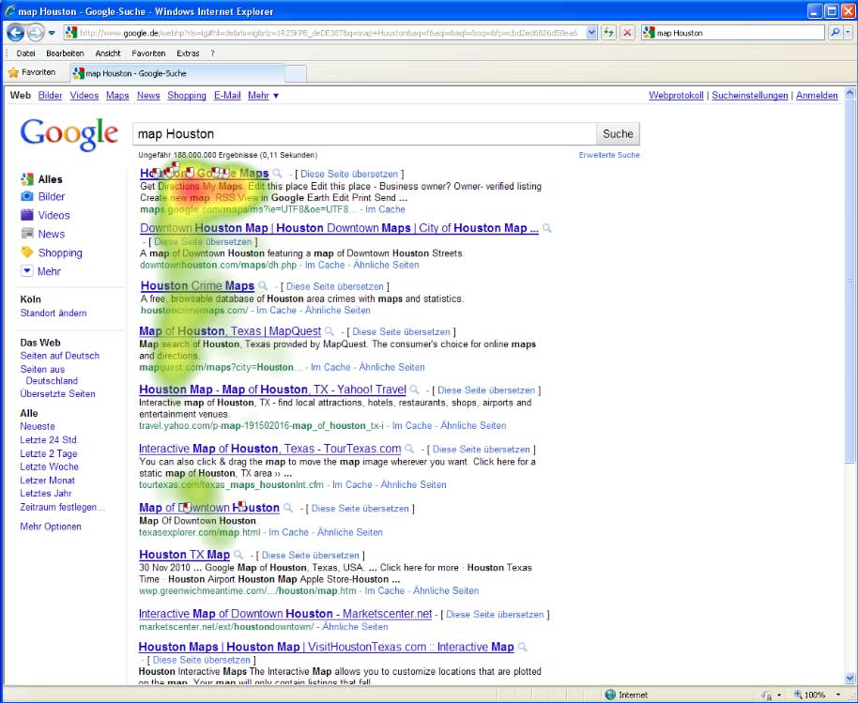858x703 pixels.
Task: Open the Datei menu
Action: [25, 53]
